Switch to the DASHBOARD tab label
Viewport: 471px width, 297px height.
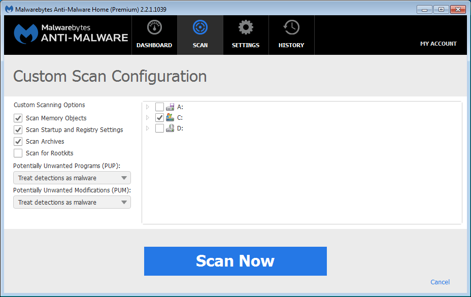click(154, 45)
